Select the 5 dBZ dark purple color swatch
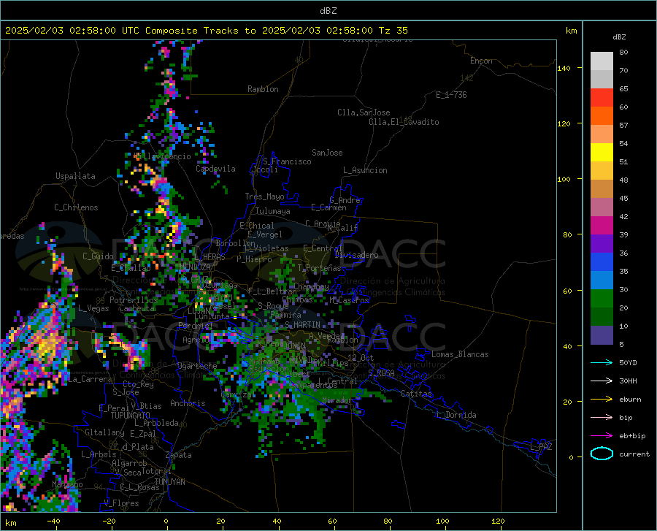 click(602, 335)
